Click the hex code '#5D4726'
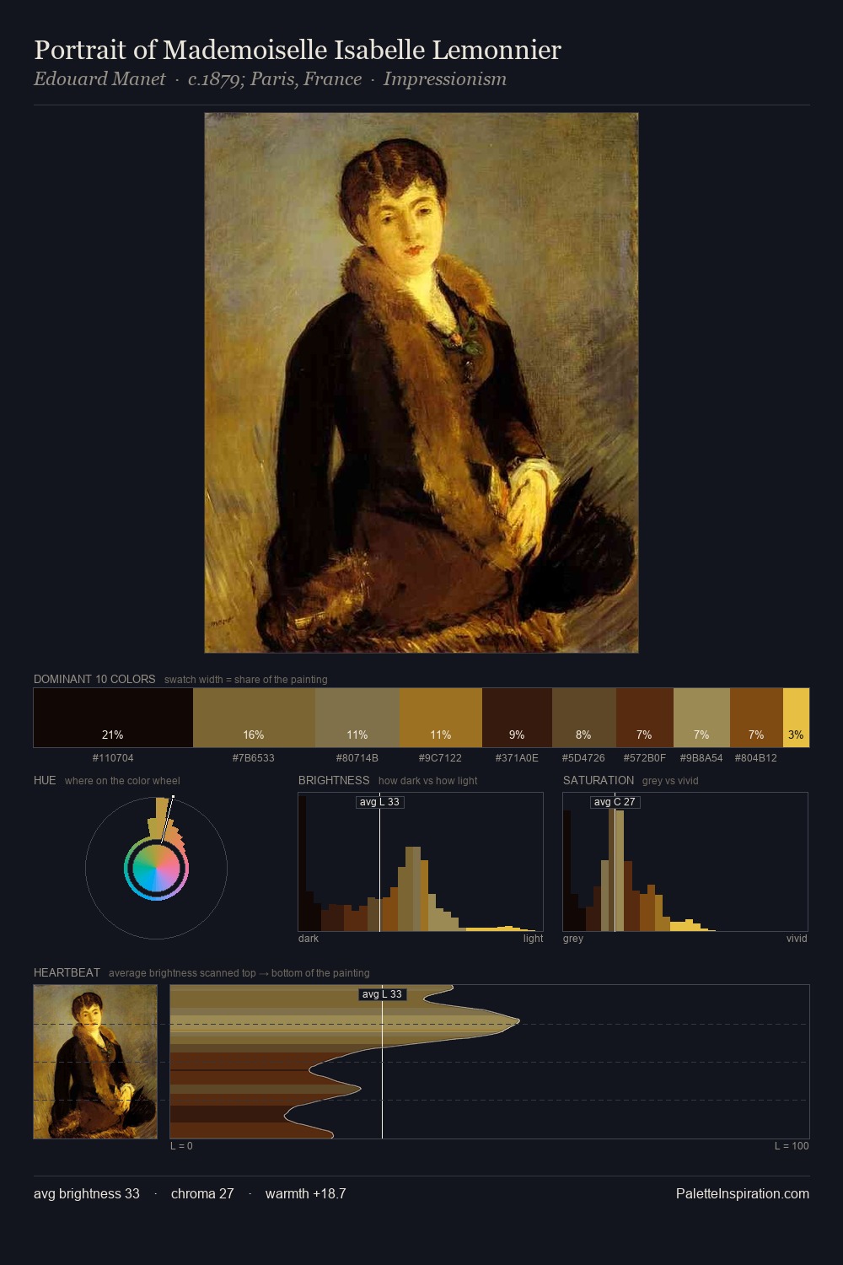The image size is (843, 1265). 583,758
